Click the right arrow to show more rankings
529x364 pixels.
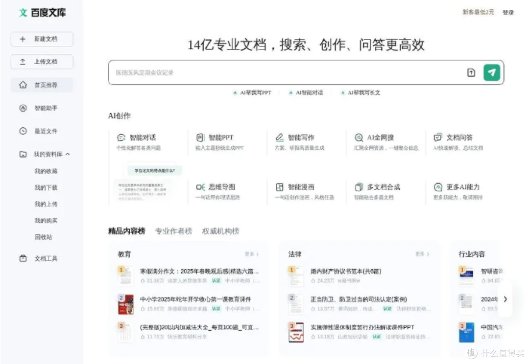505,299
